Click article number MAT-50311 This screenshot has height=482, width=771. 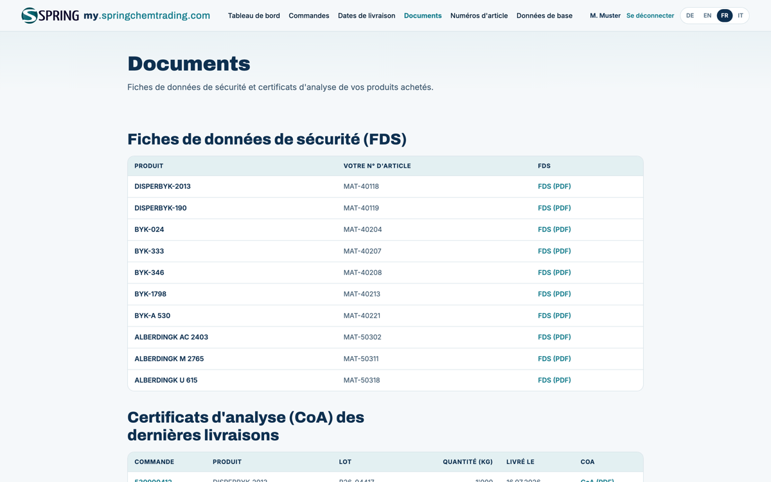pyautogui.click(x=361, y=359)
